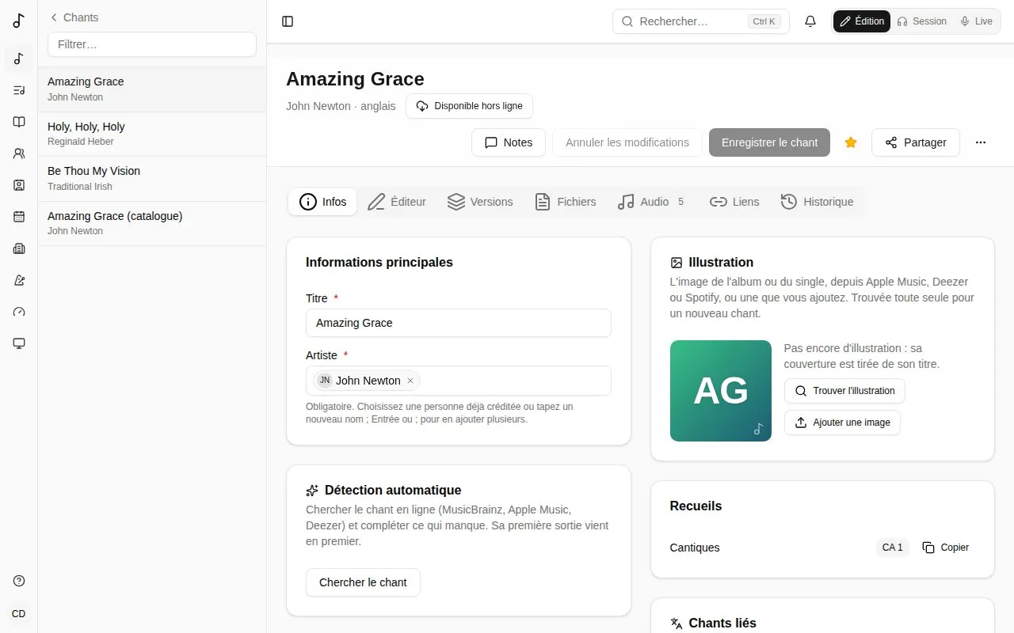Click Enregistrer le chant
The width and height of the screenshot is (1014, 633).
pos(769,142)
